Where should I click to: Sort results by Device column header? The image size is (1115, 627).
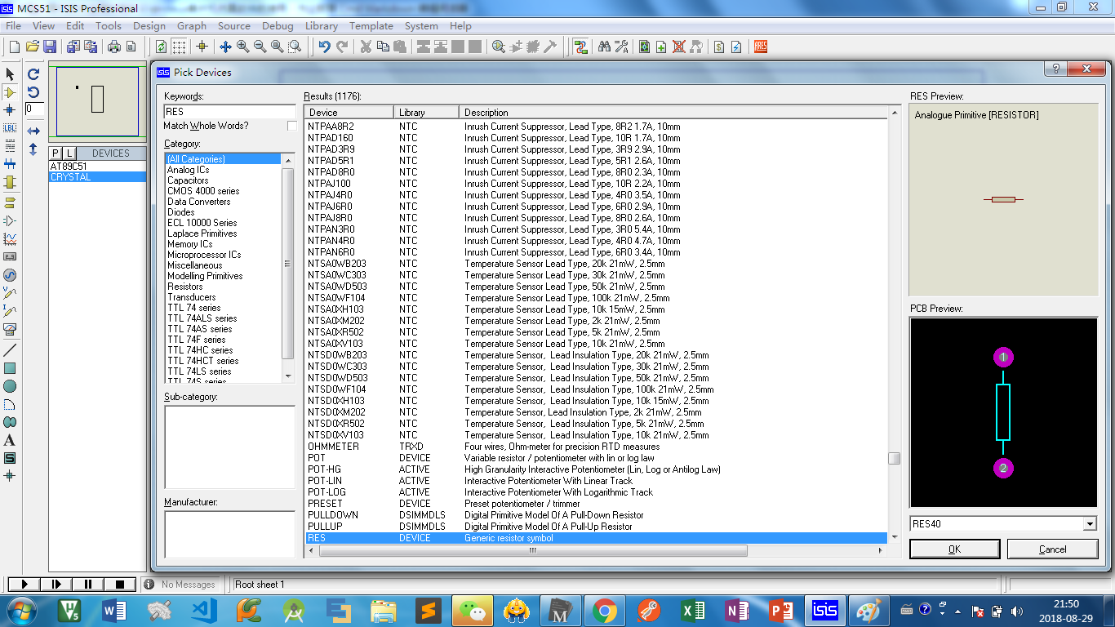coord(349,112)
